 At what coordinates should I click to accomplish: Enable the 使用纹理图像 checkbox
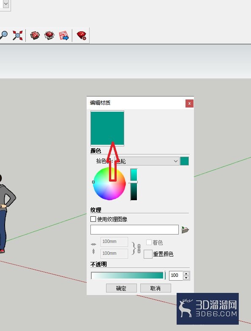[93, 219]
